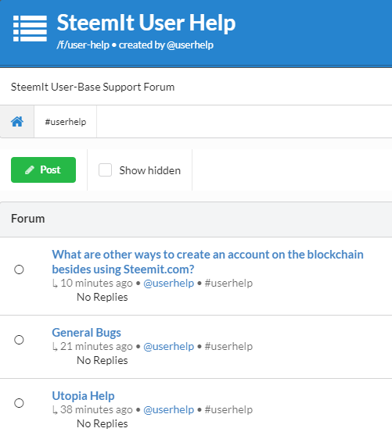This screenshot has height=439, width=392.
Task: Click the forum list icon in header
Action: tap(30, 29)
